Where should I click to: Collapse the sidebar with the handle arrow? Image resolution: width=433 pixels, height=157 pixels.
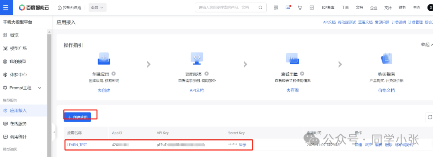54,133
